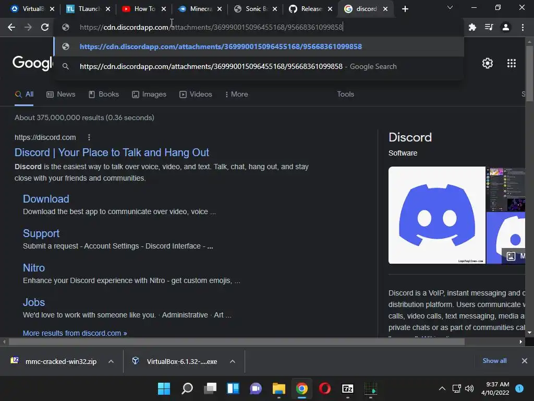Open the Discord app screenshot thumbnail

click(x=505, y=189)
